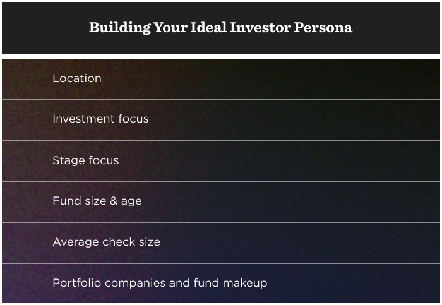The image size is (442, 305).
Task: Pick the Average check size row
Action: pos(106,242)
